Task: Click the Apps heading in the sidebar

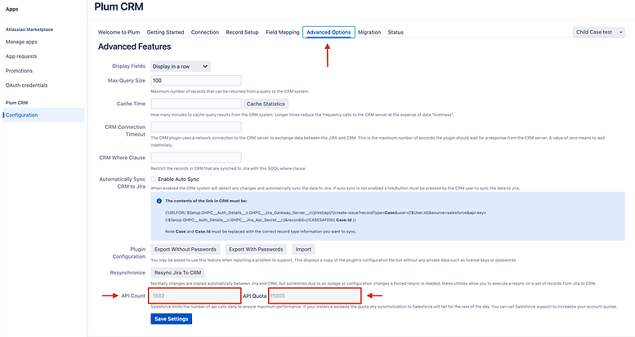Action: click(11, 9)
